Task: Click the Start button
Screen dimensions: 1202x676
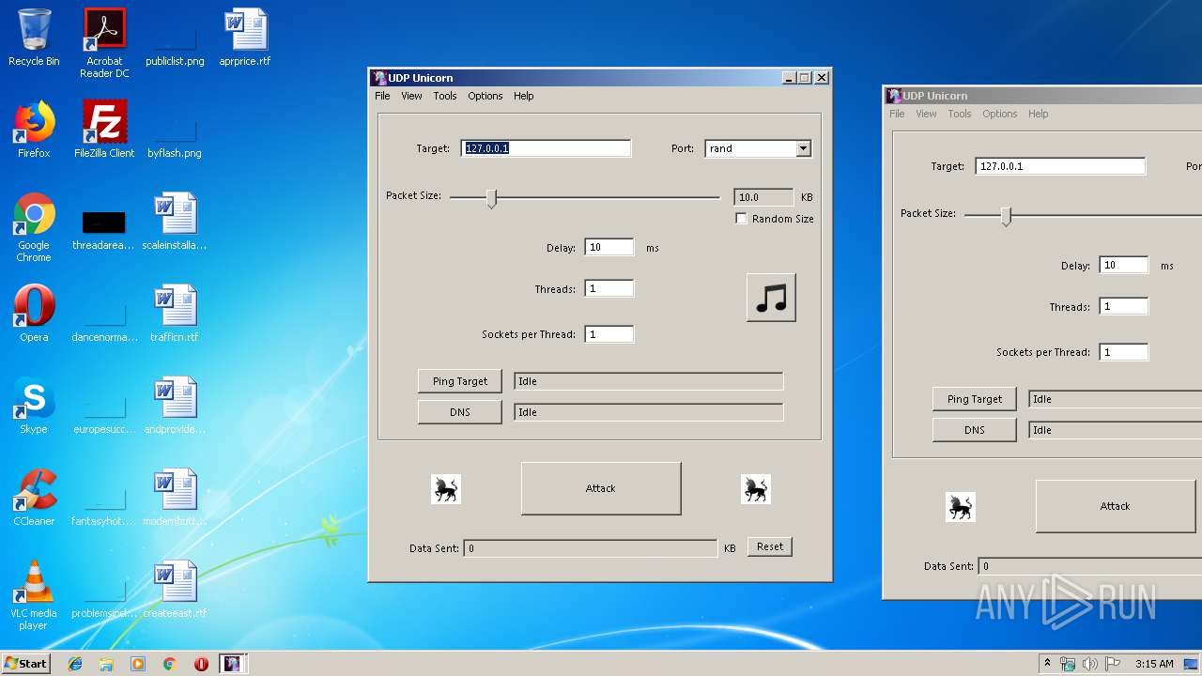Action: point(26,664)
